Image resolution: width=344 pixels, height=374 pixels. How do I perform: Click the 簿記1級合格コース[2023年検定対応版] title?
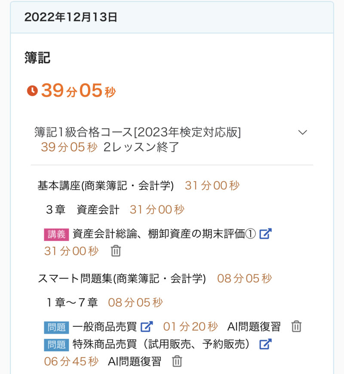pyautogui.click(x=138, y=132)
